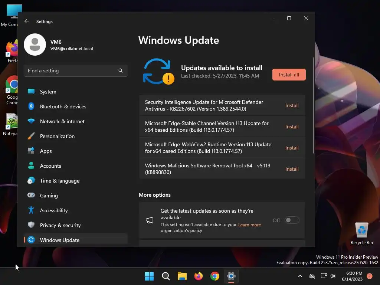The width and height of the screenshot is (380, 285).
Task: Open Time & language label
Action: point(60,181)
